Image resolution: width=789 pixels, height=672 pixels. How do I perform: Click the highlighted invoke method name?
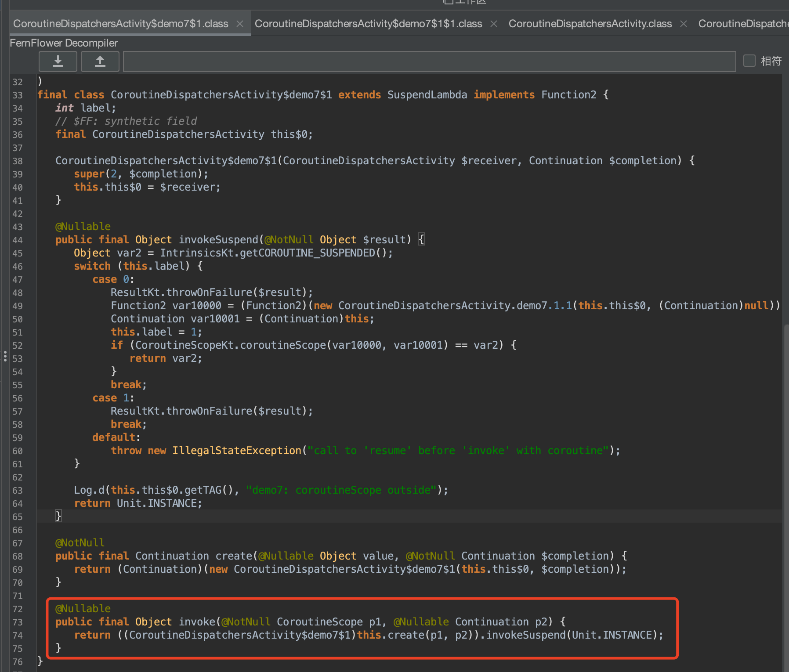[197, 622]
